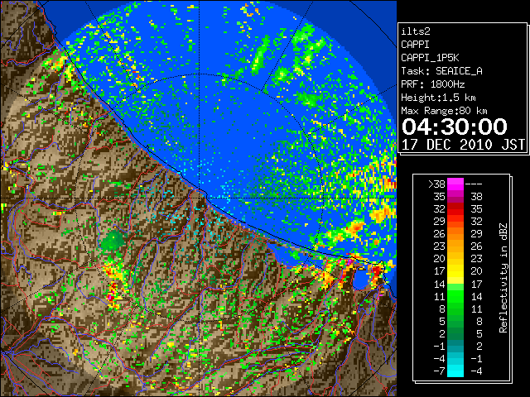The width and height of the screenshot is (530, 397).
Task: Click the 'Max Range:80 km' line
Action: point(444,111)
